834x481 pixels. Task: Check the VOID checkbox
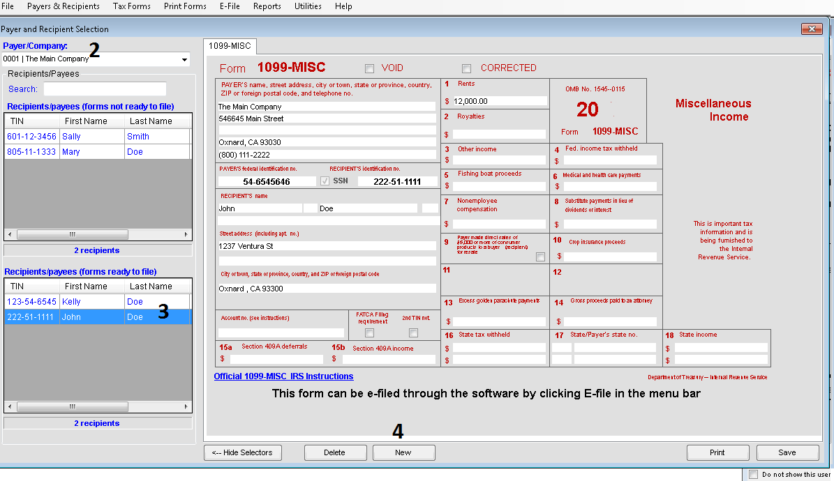[x=370, y=68]
